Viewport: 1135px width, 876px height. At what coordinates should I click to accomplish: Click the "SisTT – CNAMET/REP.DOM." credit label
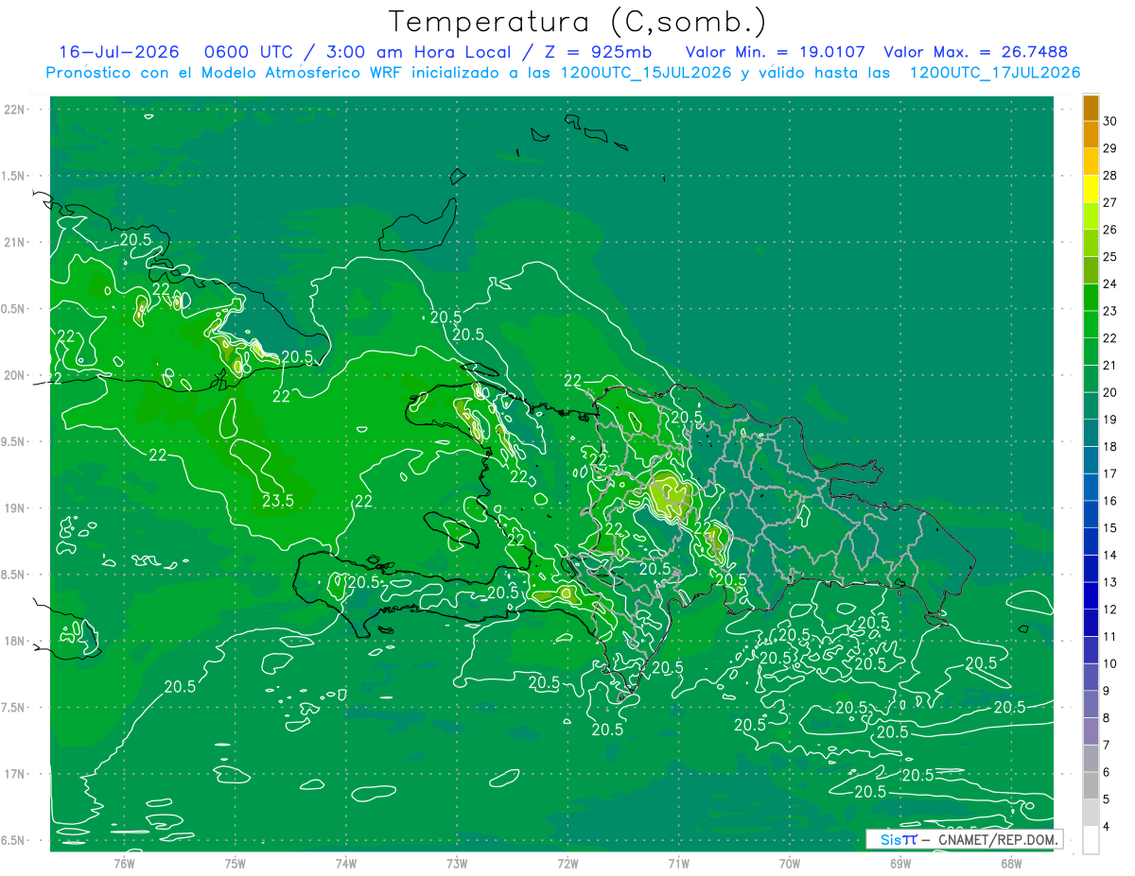point(964,839)
